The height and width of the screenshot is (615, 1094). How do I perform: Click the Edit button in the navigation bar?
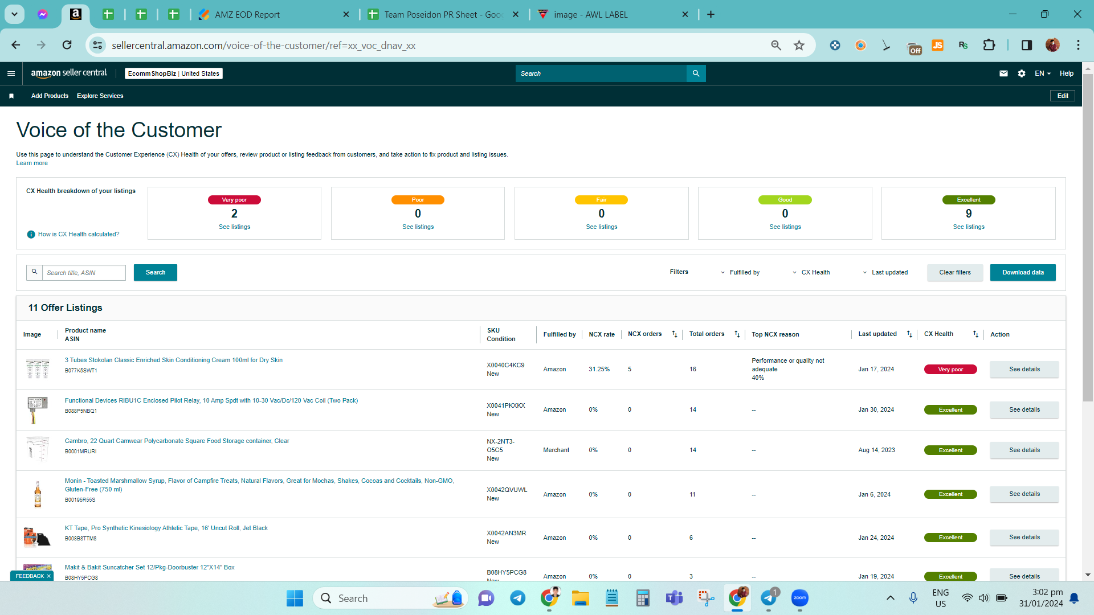(1063, 96)
